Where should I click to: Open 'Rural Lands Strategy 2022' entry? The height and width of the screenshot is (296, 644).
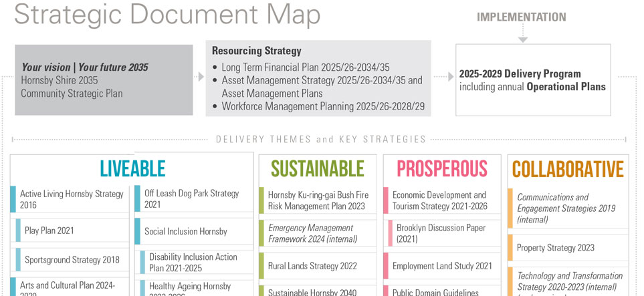(318, 266)
